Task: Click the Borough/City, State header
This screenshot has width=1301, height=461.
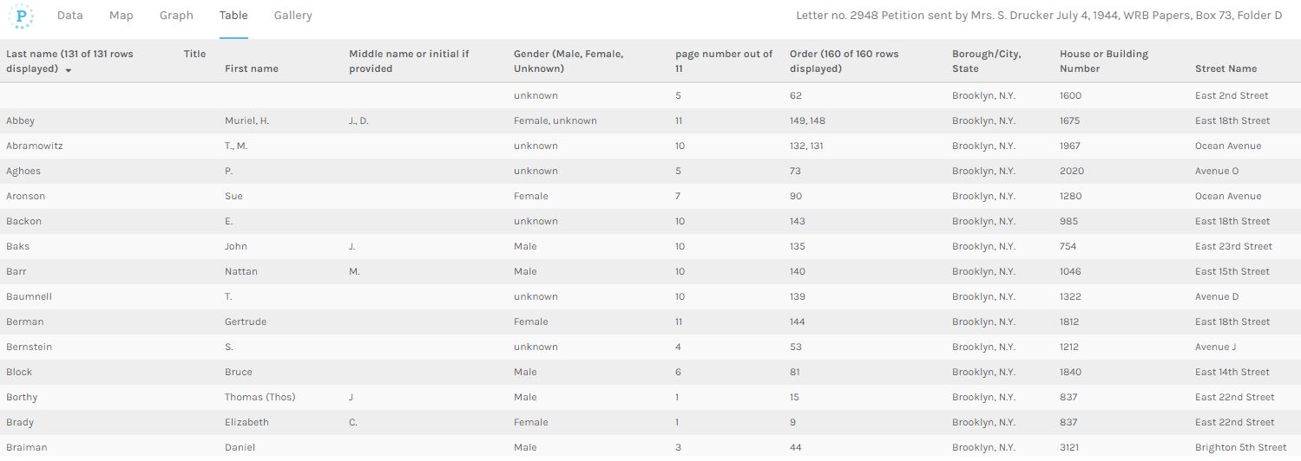Action: coord(986,61)
